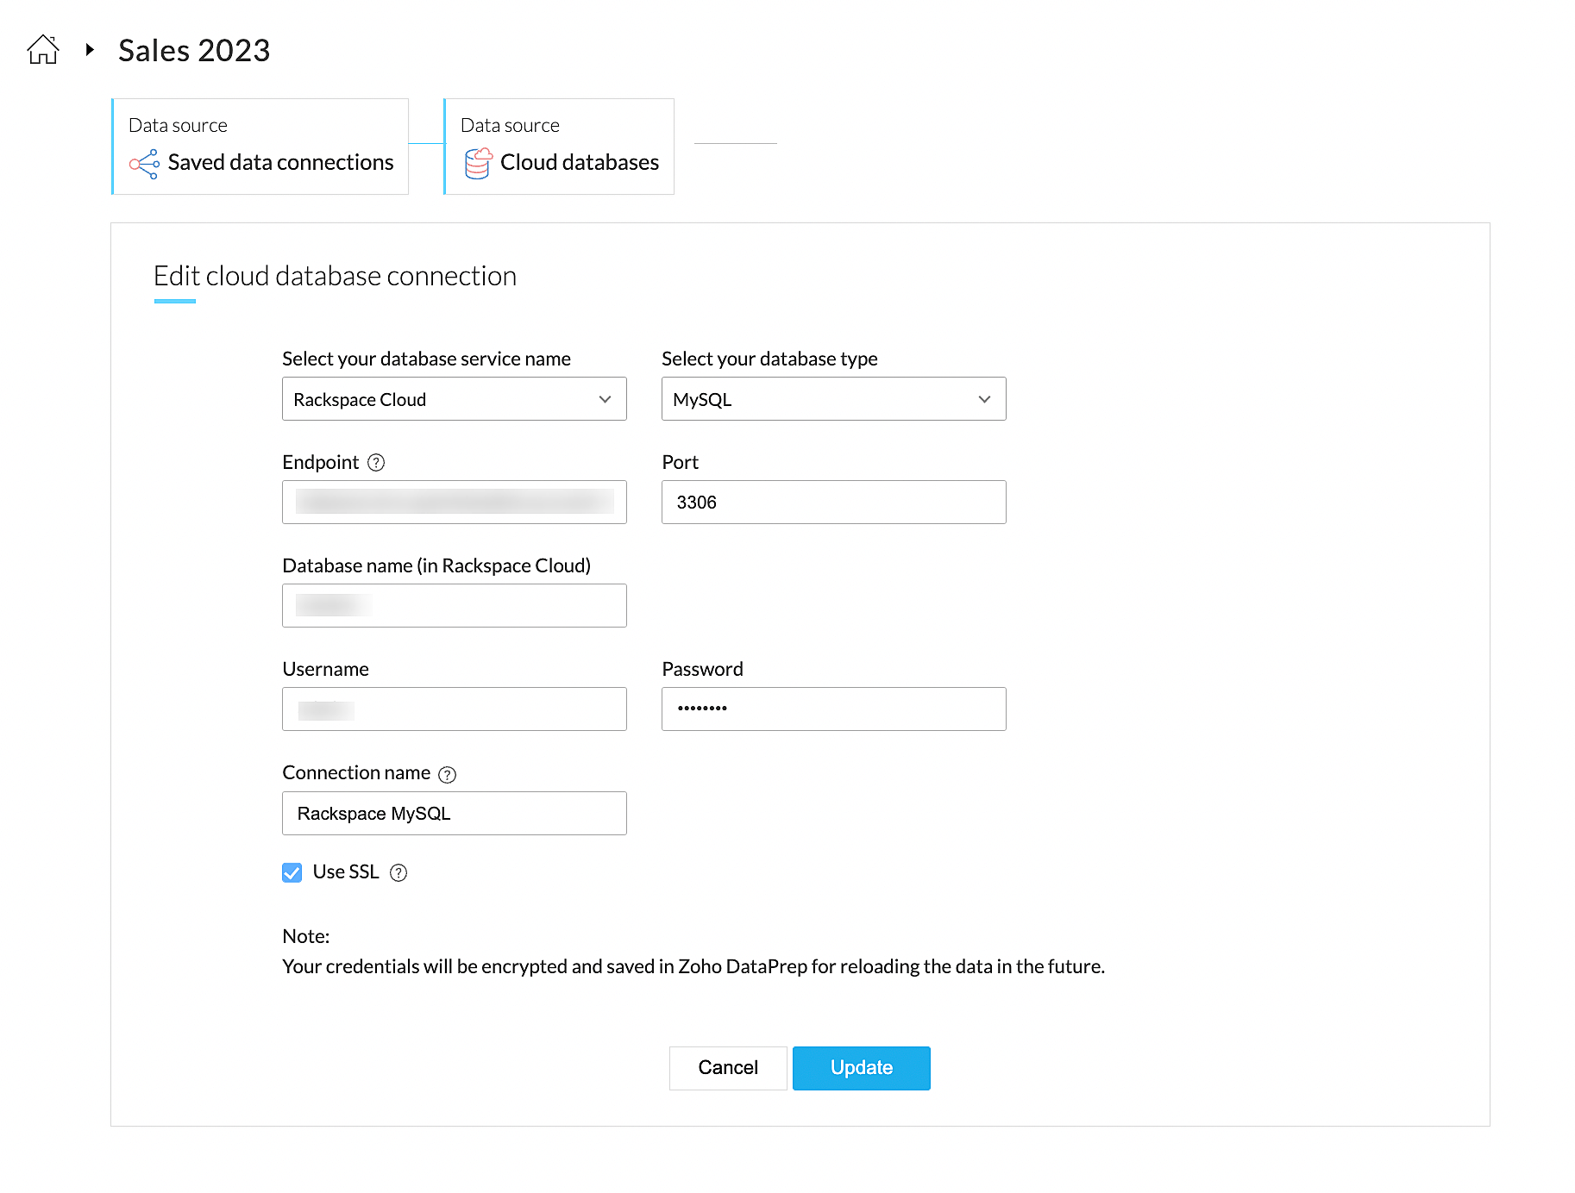Click the Username input field
This screenshot has height=1193, width=1575.
pos(454,709)
